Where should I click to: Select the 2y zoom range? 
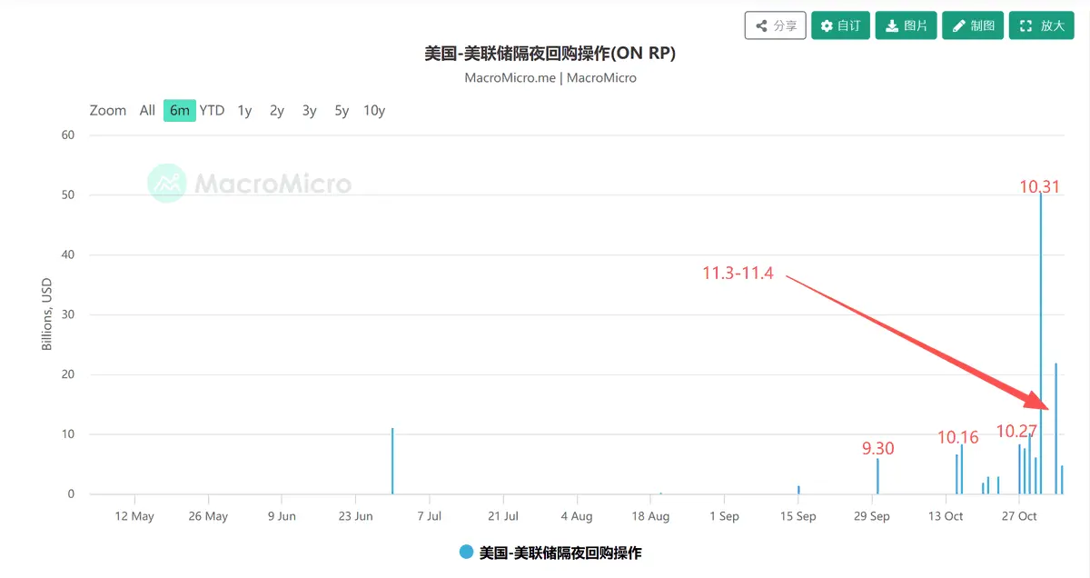click(x=277, y=110)
